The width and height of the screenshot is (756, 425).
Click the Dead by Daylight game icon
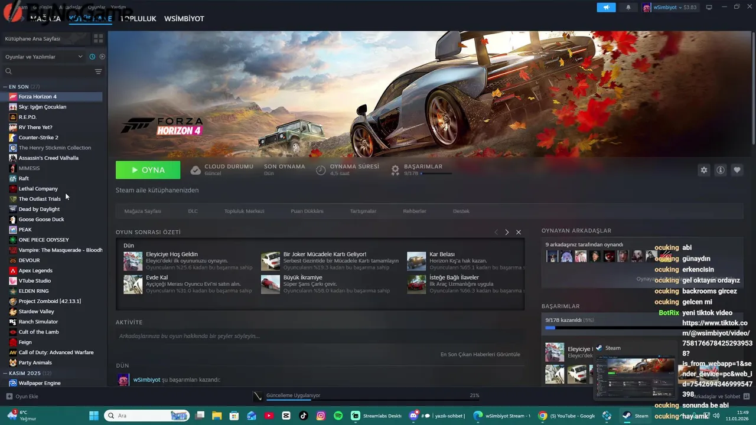coord(13,209)
